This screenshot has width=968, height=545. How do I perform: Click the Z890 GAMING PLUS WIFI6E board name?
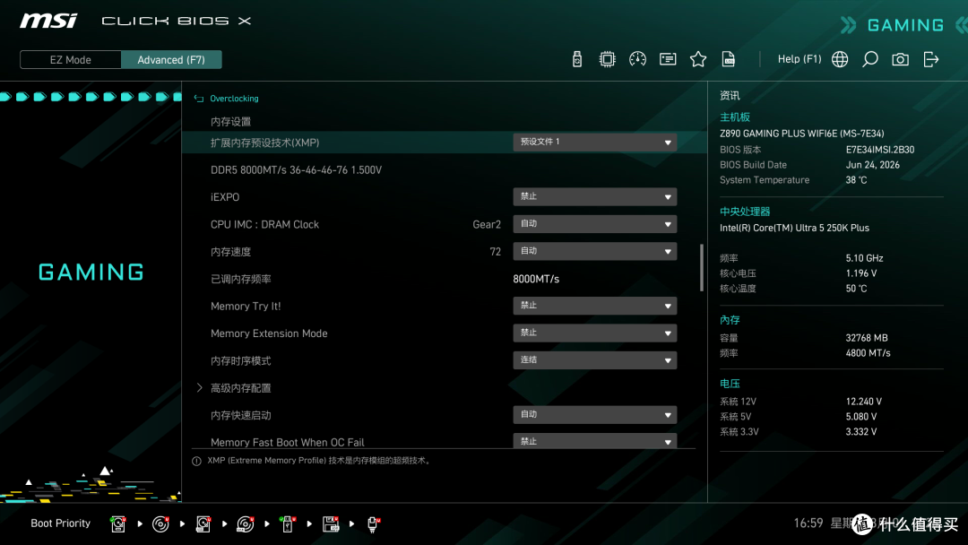(802, 134)
